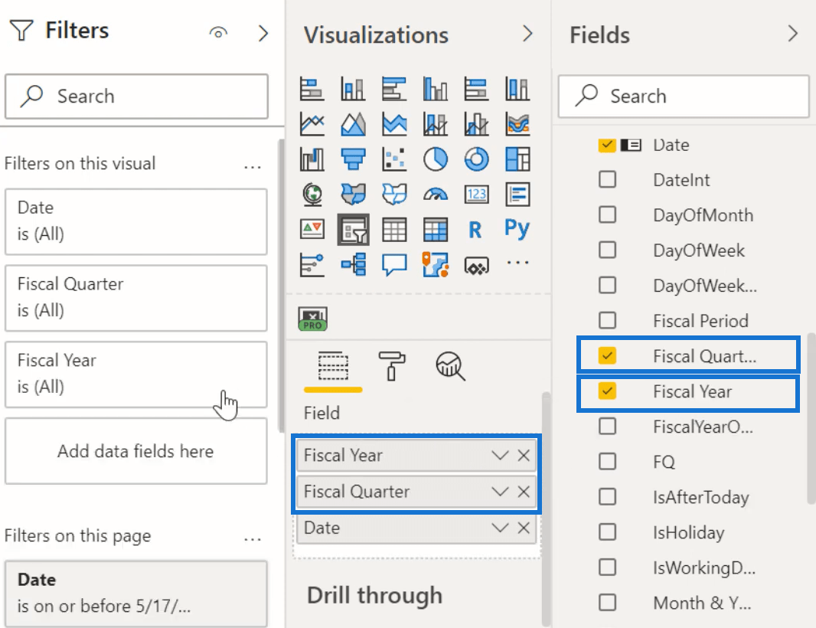Screen dimensions: 816x628
Task: Remove Date from field well
Action: [x=524, y=528]
